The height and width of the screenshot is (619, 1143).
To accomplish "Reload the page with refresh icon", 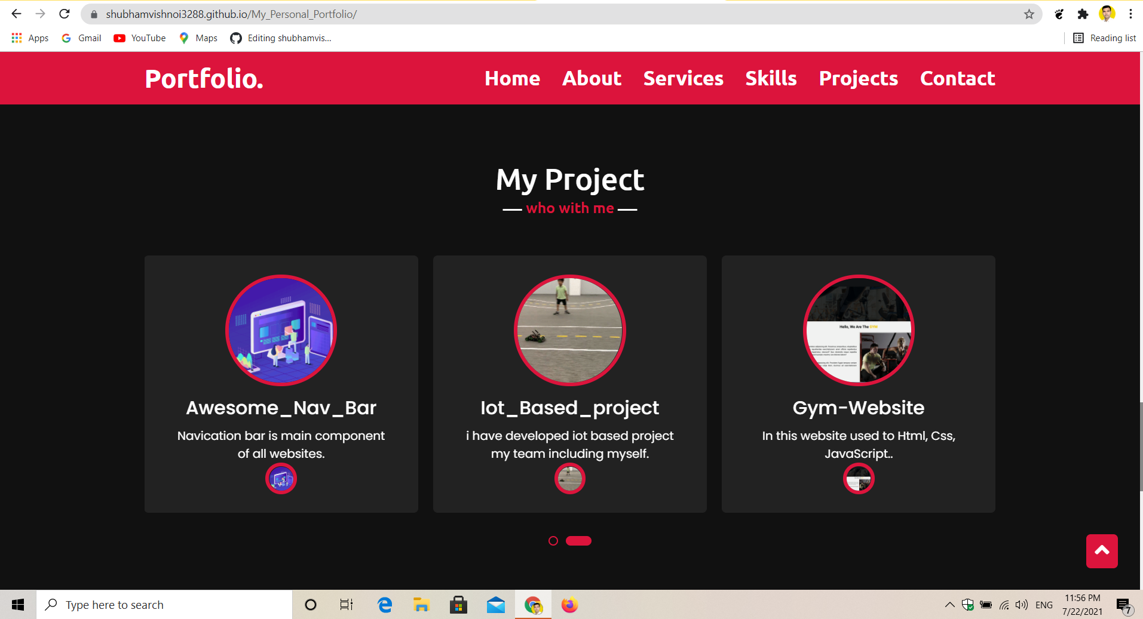I will click(x=65, y=14).
